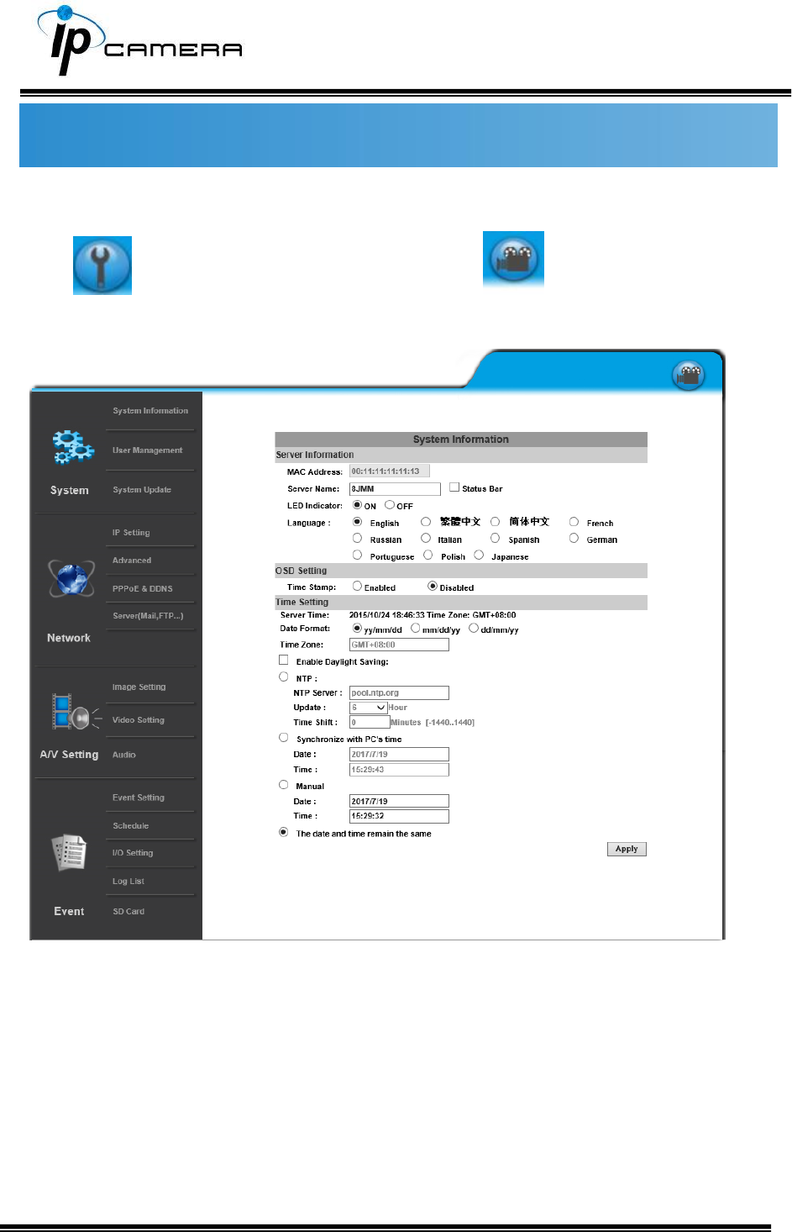Enable the Time Stamp
Screen dimensions: 792x1232
357,587
